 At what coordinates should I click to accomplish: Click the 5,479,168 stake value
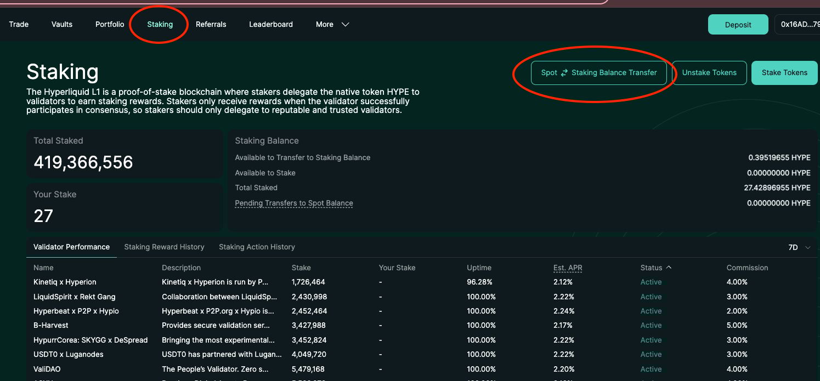point(309,369)
